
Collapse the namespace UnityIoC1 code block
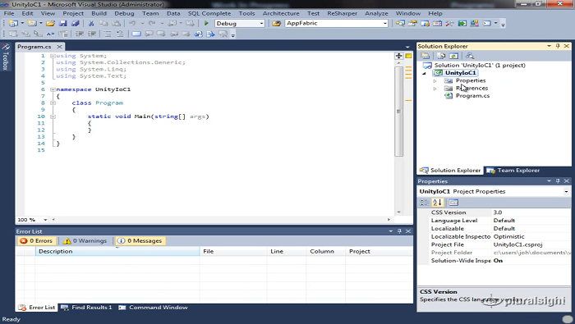click(x=53, y=89)
